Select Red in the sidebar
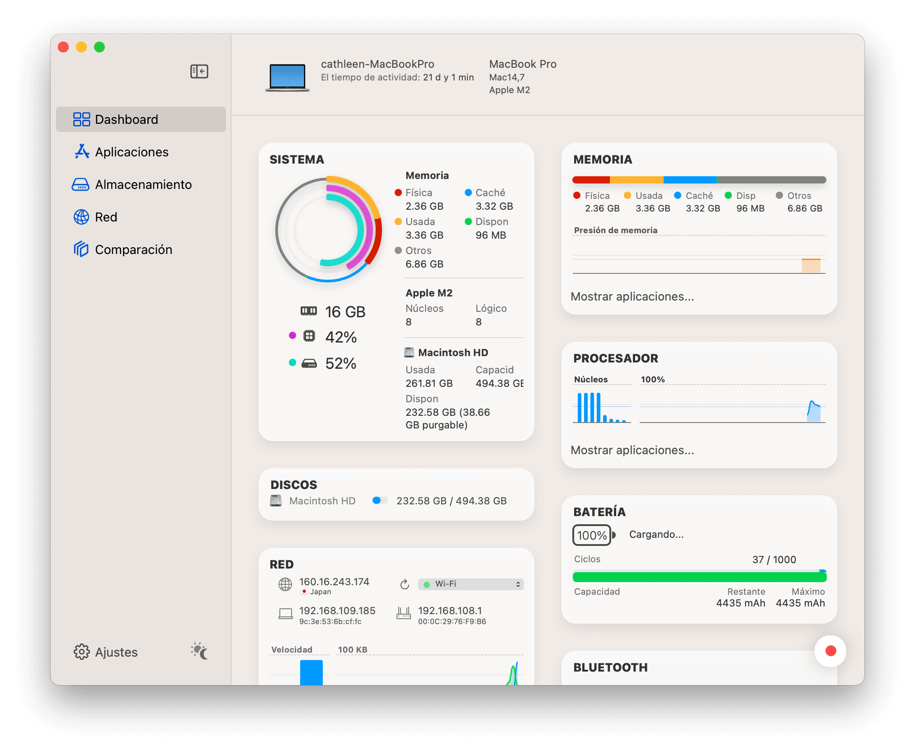The height and width of the screenshot is (752, 915). point(141,217)
